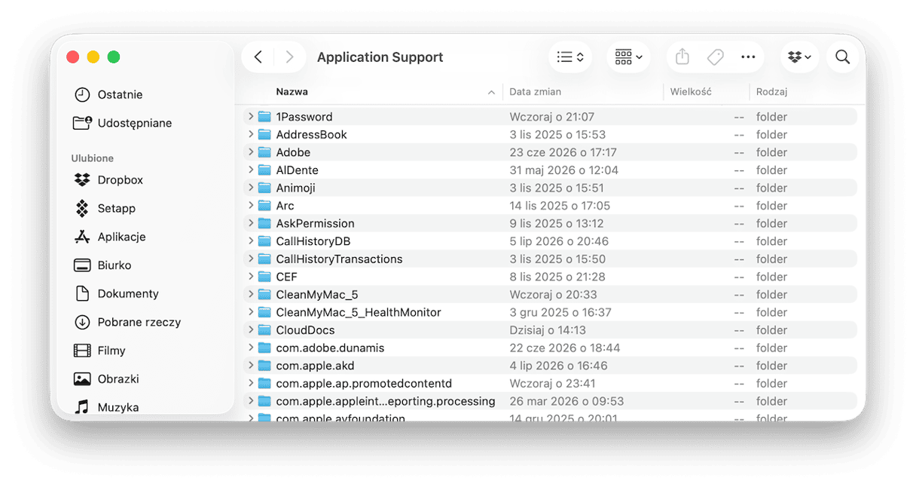Expand the Adobe folder
The image size is (916, 487).
point(251,152)
